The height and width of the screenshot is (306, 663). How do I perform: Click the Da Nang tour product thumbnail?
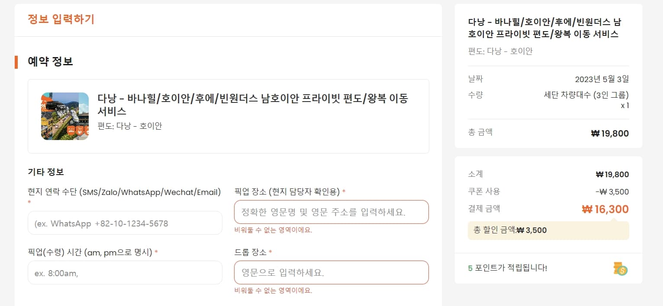coord(65,116)
